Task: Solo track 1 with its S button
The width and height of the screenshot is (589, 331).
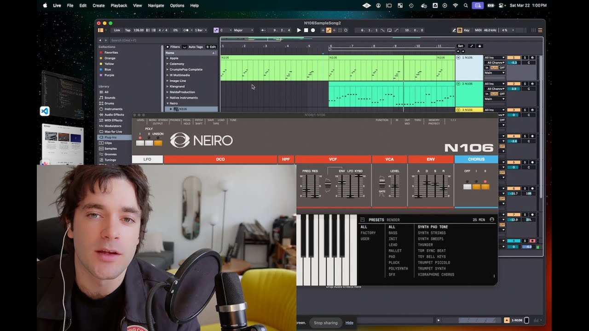Action: click(x=525, y=57)
